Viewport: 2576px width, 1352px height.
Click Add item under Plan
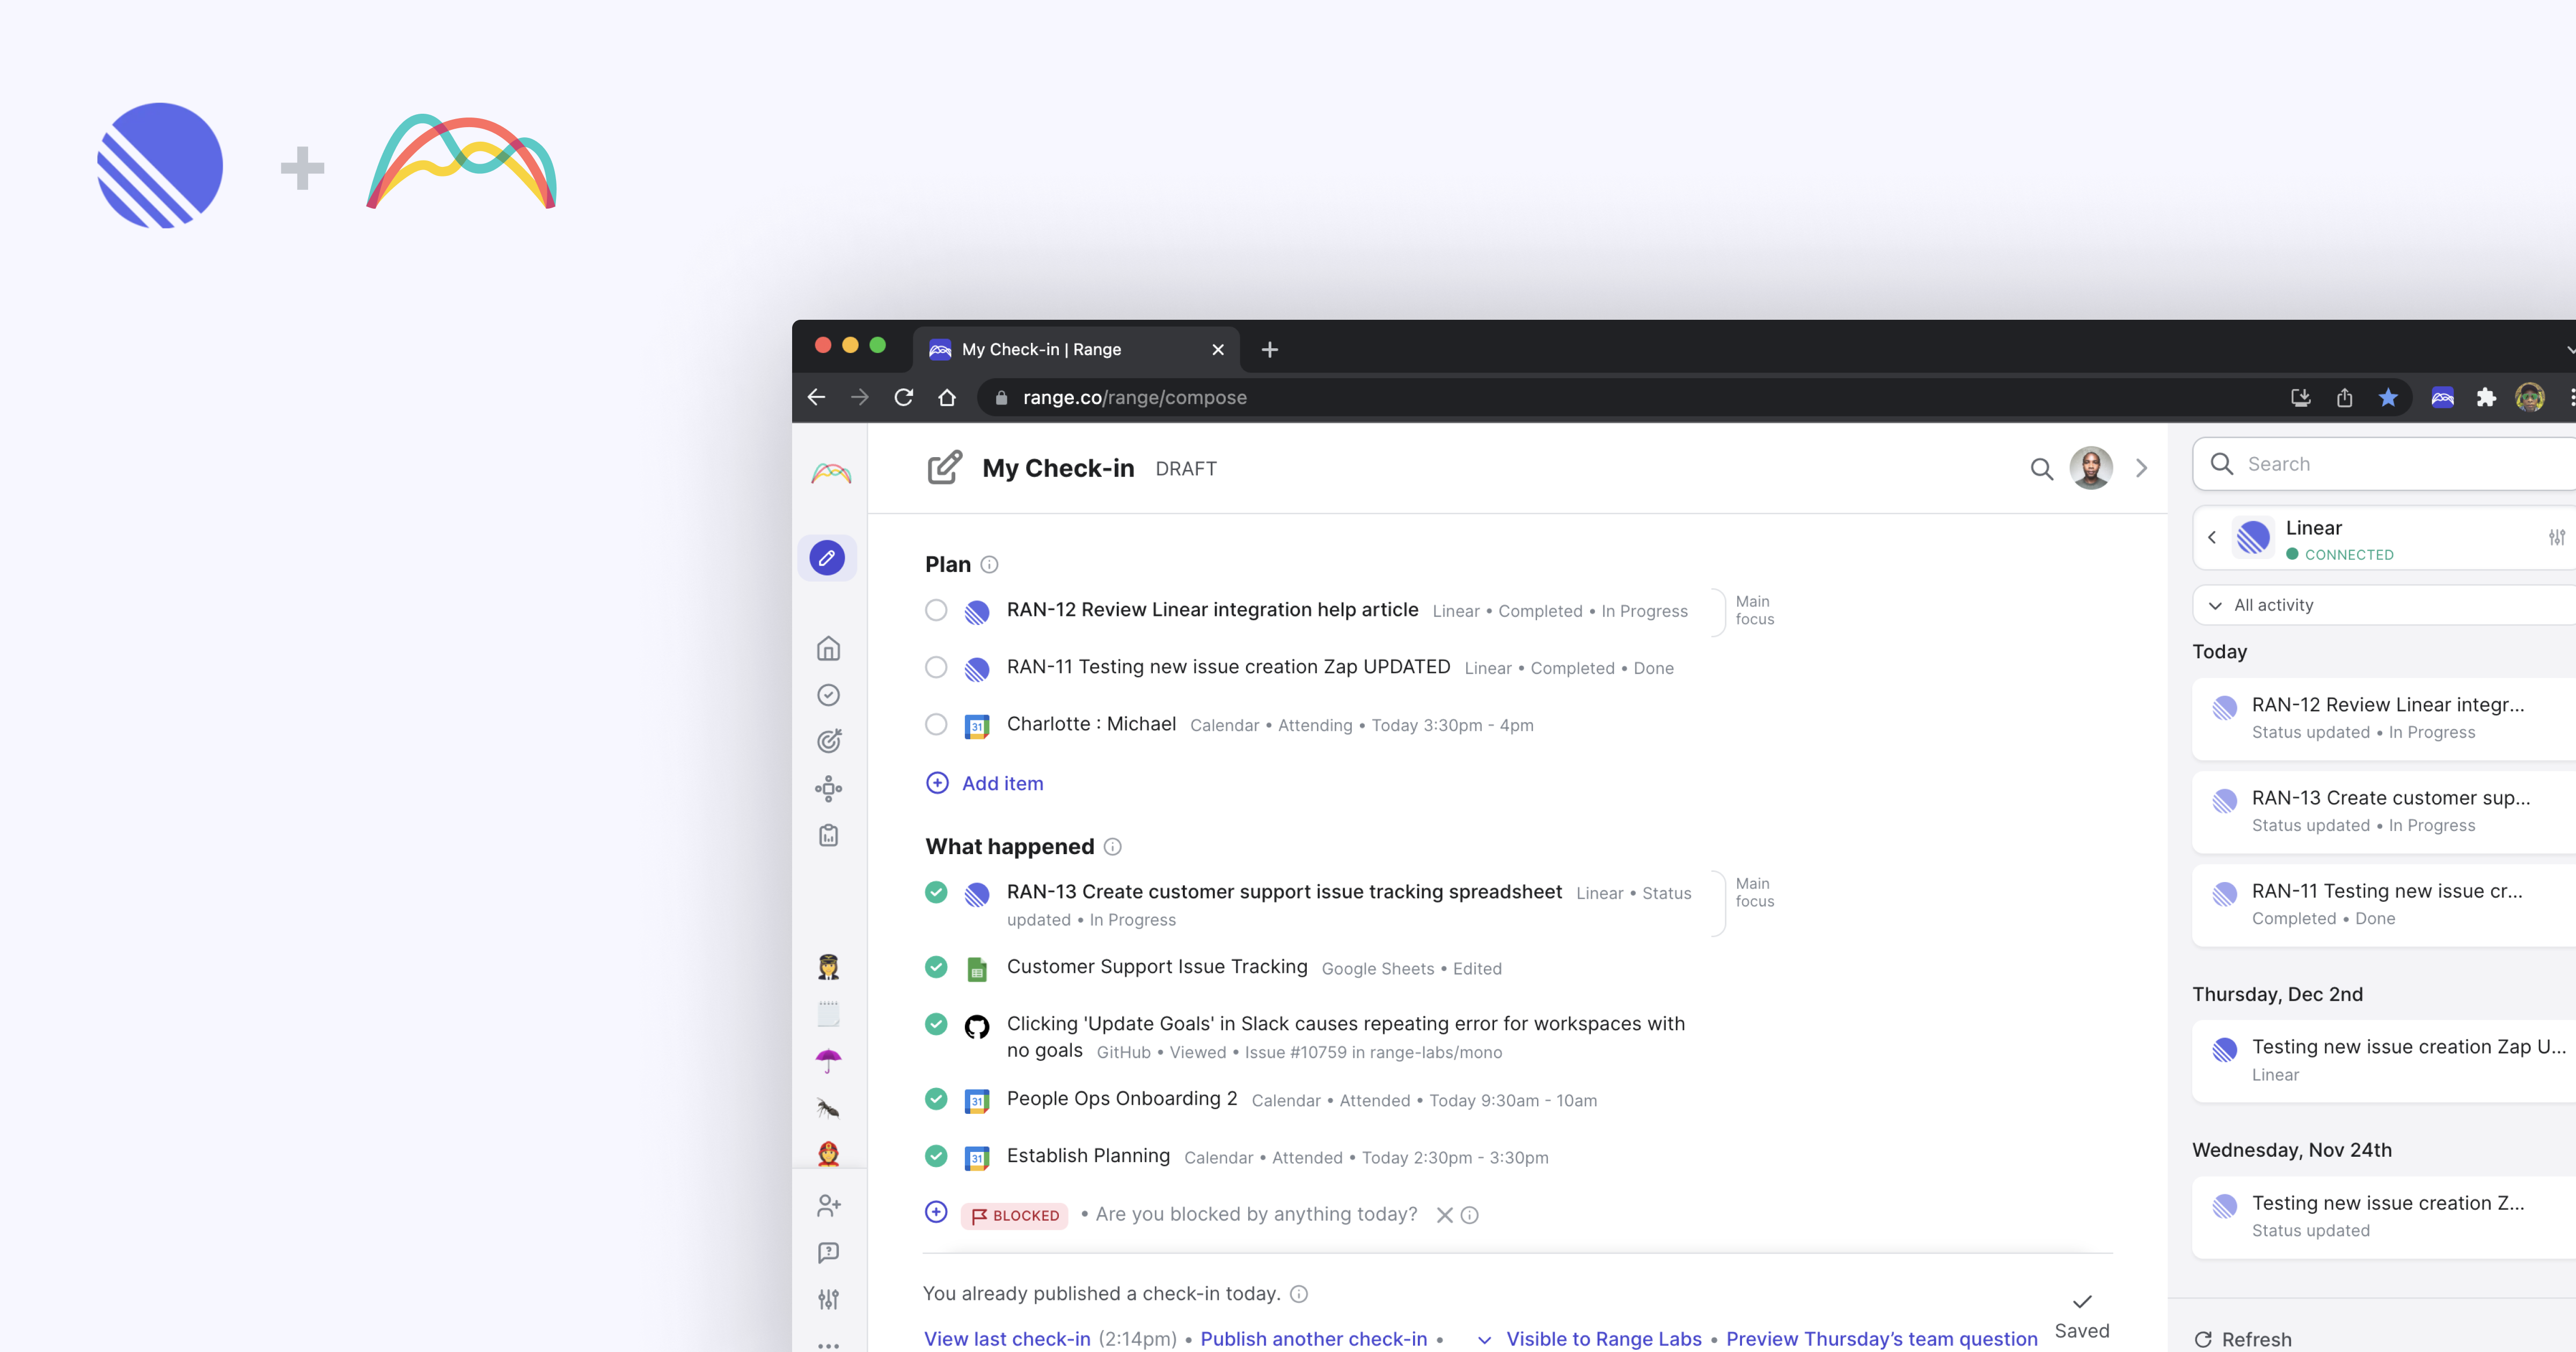pyautogui.click(x=985, y=783)
